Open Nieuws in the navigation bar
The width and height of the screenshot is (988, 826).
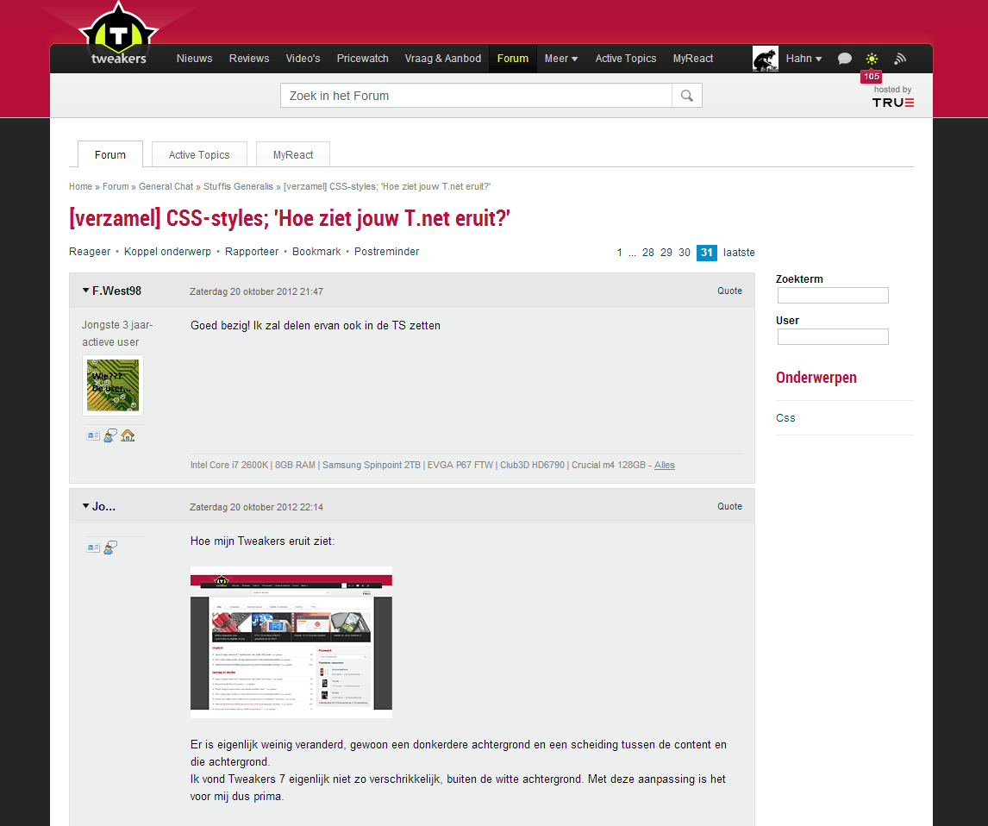[194, 59]
